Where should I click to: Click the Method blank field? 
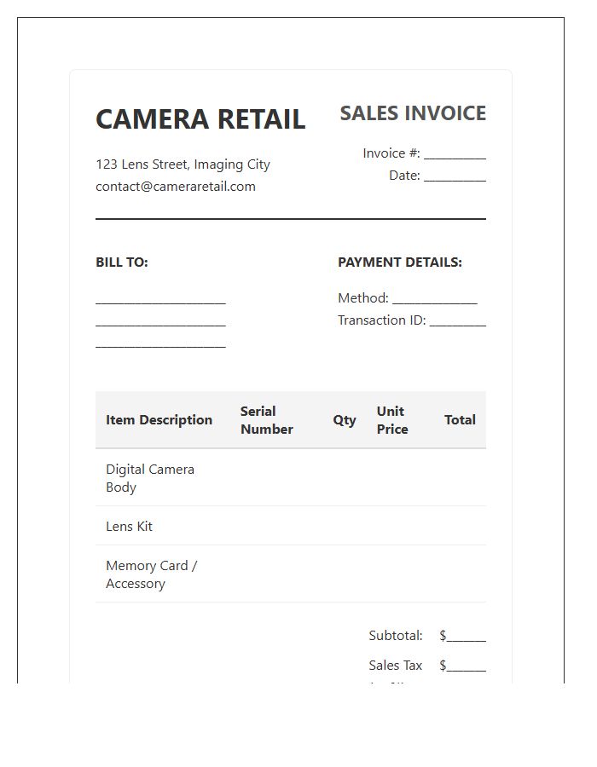[435, 298]
